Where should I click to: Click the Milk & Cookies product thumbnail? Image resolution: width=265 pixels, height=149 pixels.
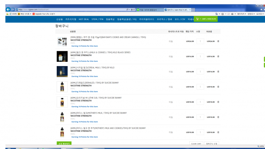click(62, 56)
